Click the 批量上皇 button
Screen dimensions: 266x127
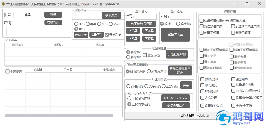[x=81, y=35]
